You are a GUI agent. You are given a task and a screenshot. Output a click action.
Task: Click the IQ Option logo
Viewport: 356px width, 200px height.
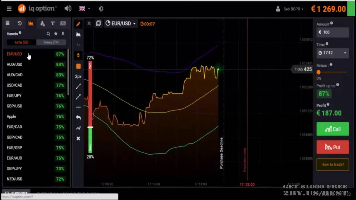pos(37,9)
